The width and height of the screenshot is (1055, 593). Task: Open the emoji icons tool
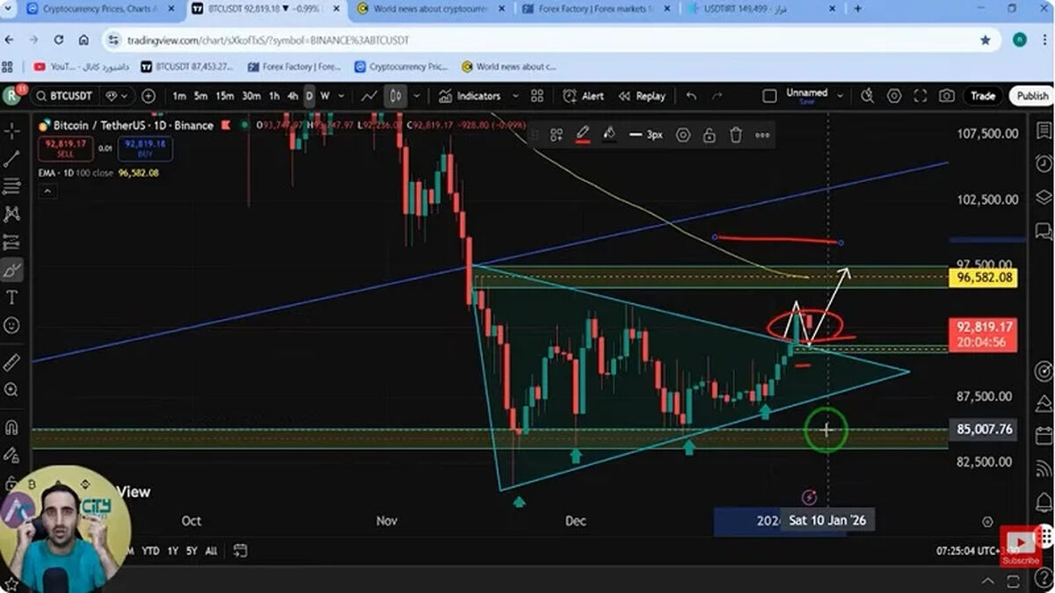click(12, 325)
